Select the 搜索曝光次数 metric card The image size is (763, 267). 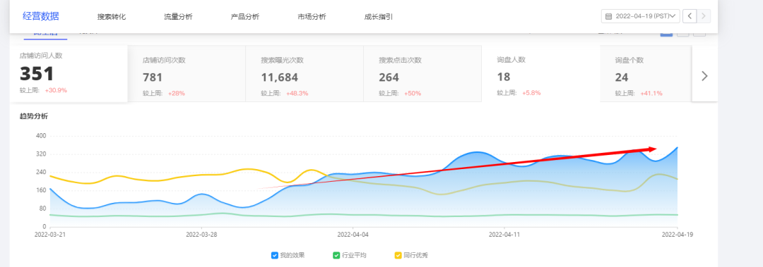click(x=304, y=74)
